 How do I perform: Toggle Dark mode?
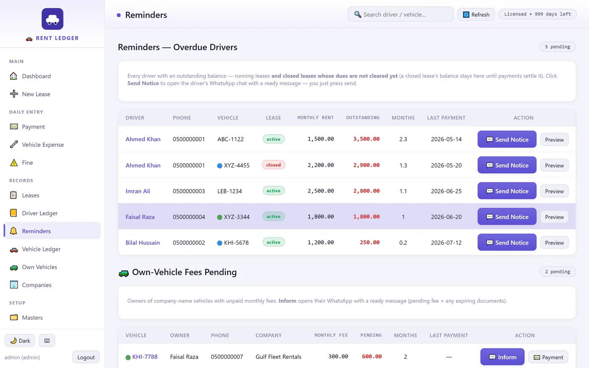[20, 341]
